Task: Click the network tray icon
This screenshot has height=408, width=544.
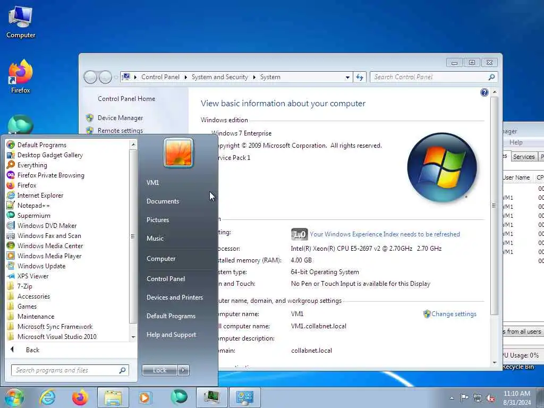Action: tap(478, 398)
